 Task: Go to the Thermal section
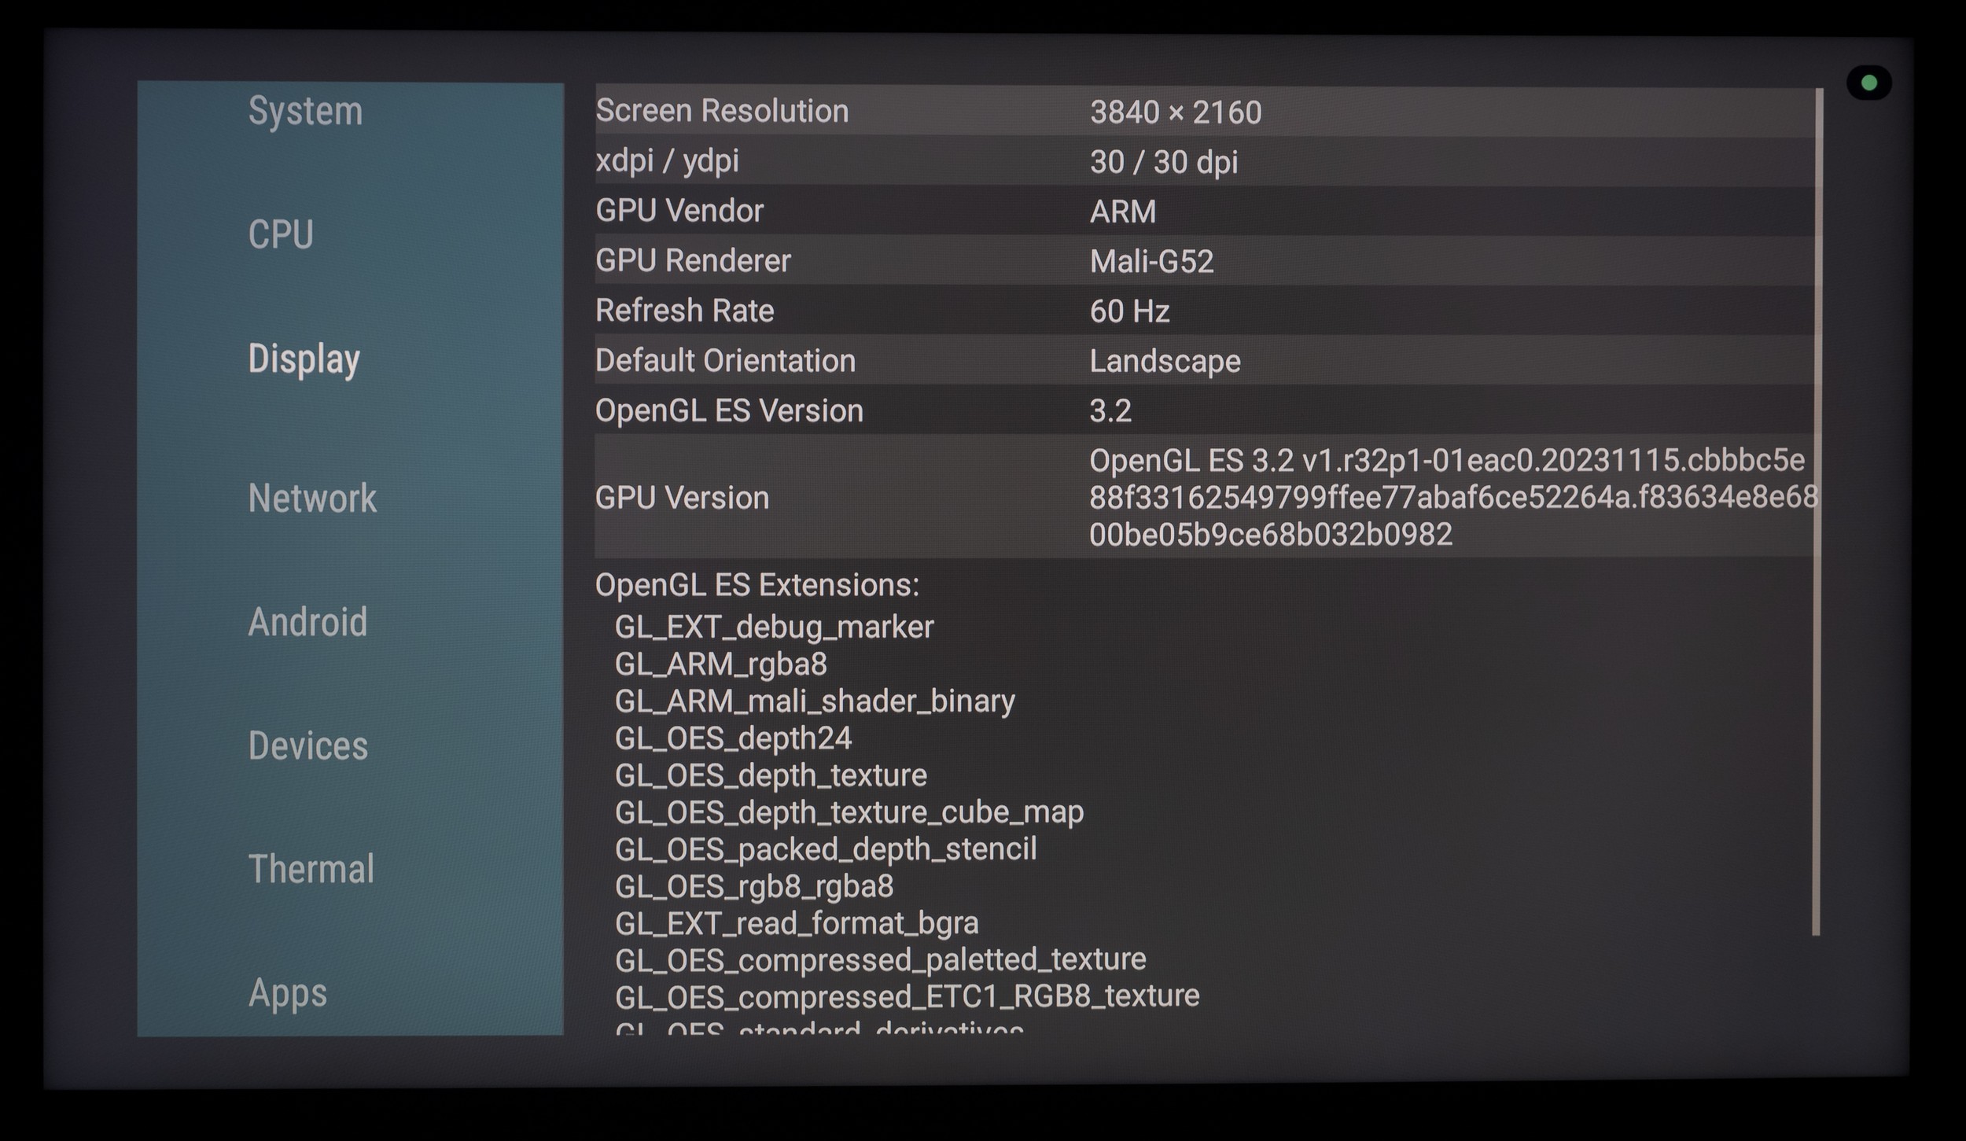pos(311,869)
